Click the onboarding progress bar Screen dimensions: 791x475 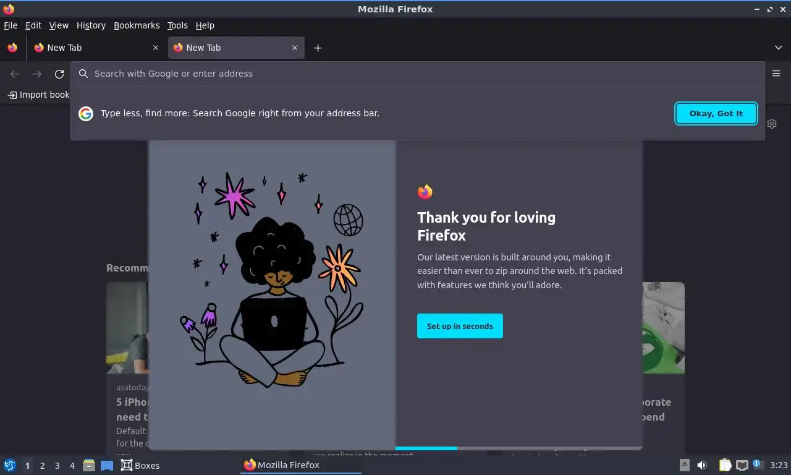click(518, 448)
